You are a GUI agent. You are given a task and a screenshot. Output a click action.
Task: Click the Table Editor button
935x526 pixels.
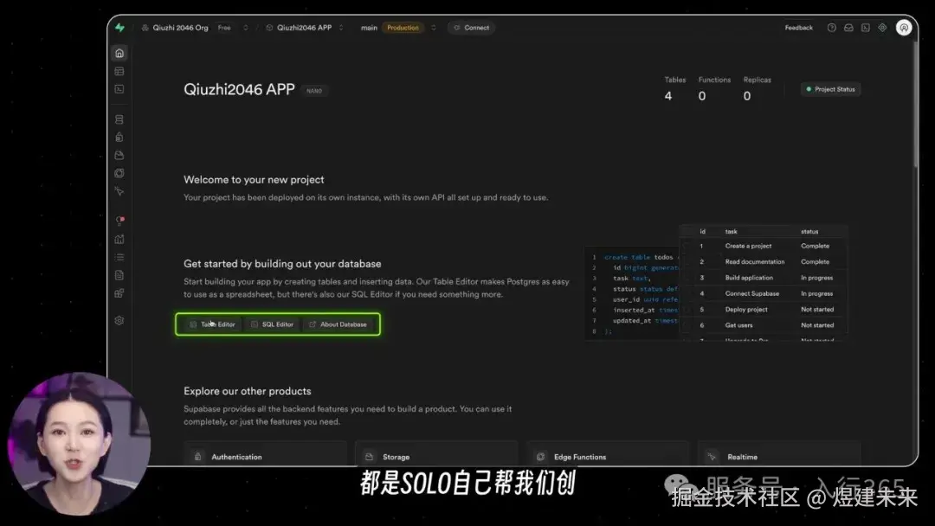pos(212,324)
